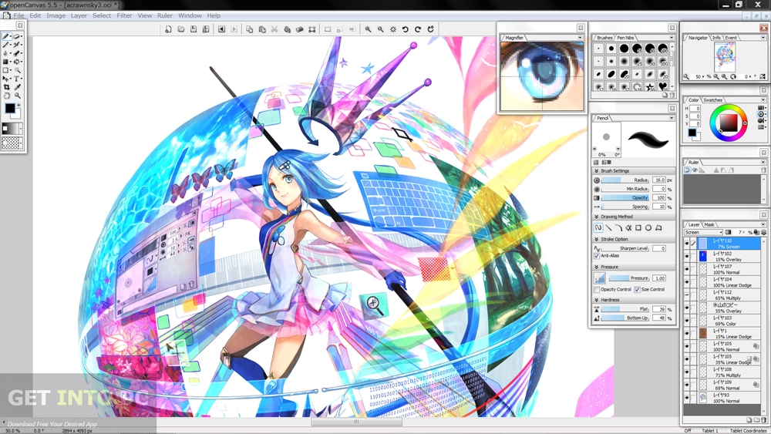The image size is (771, 434).
Task: Toggle the Size Control checkbox
Action: click(x=638, y=290)
